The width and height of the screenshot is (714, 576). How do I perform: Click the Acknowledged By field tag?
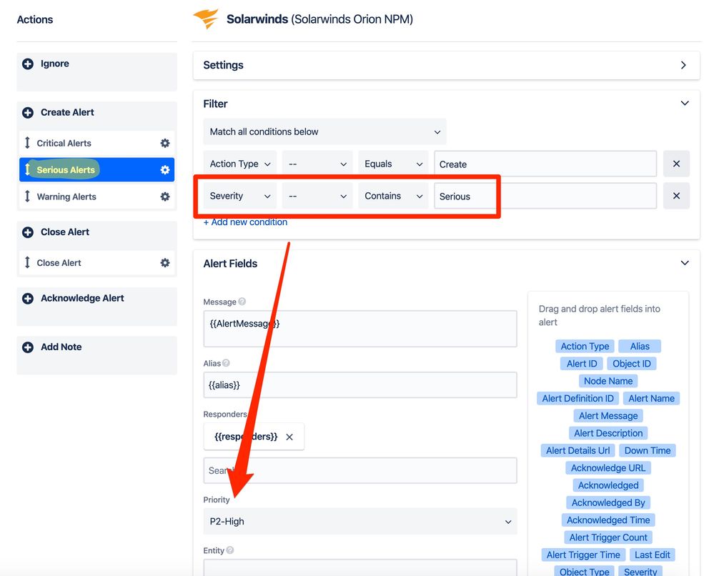[608, 502]
